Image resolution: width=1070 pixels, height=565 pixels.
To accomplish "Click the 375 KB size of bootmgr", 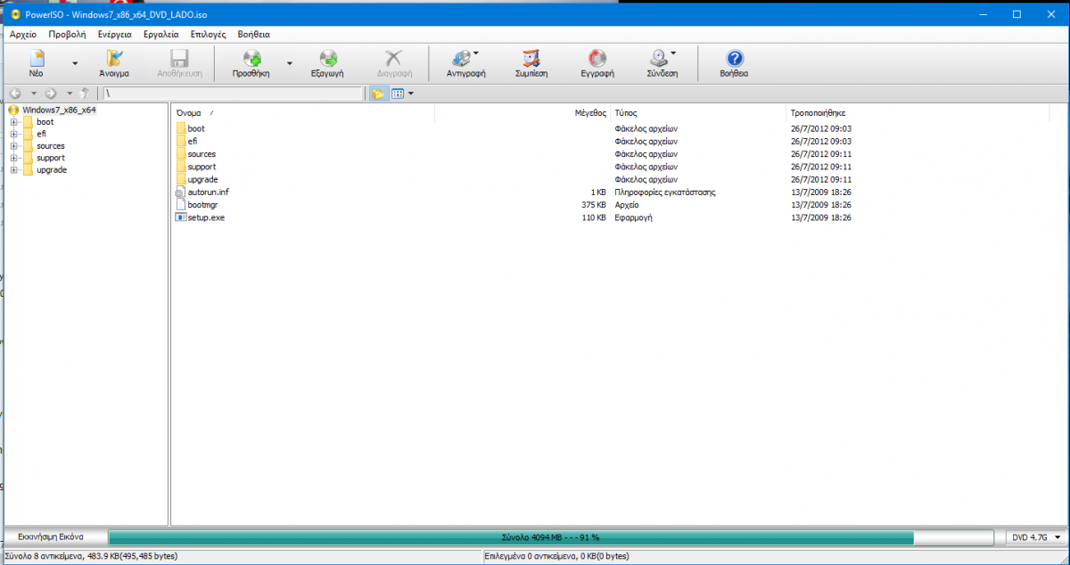I will (594, 205).
